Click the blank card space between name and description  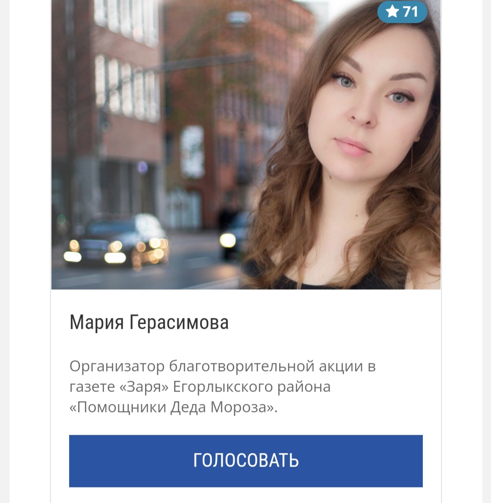click(245, 345)
